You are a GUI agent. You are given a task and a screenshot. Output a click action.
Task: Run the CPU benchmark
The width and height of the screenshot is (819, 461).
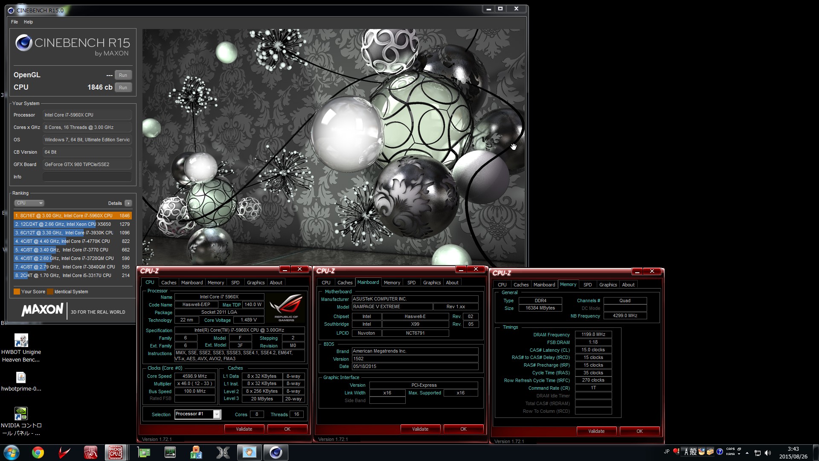coord(123,88)
